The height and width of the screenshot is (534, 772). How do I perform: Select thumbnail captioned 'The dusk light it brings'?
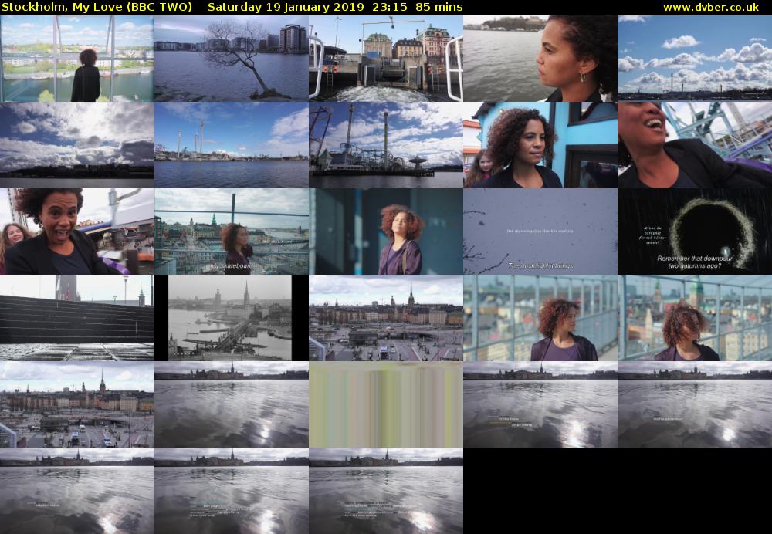(x=540, y=232)
